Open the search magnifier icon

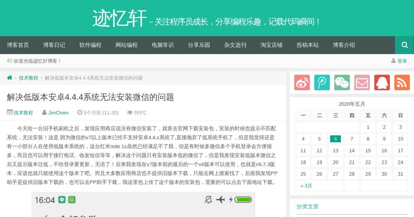tap(405, 45)
